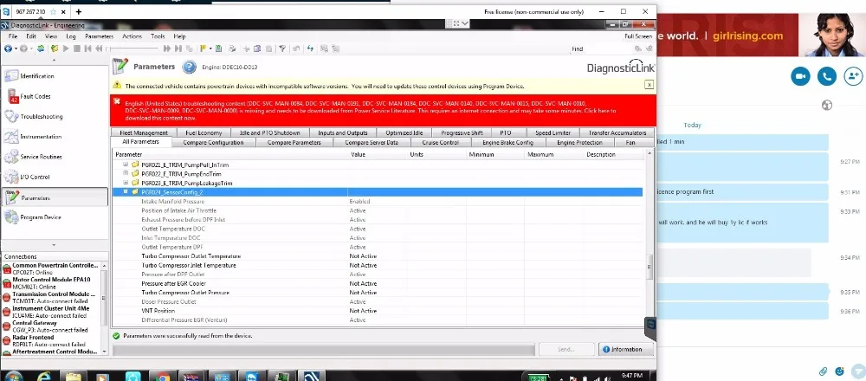The image size is (866, 381).
Task: Click the send message icon in Skype
Action: (858, 371)
